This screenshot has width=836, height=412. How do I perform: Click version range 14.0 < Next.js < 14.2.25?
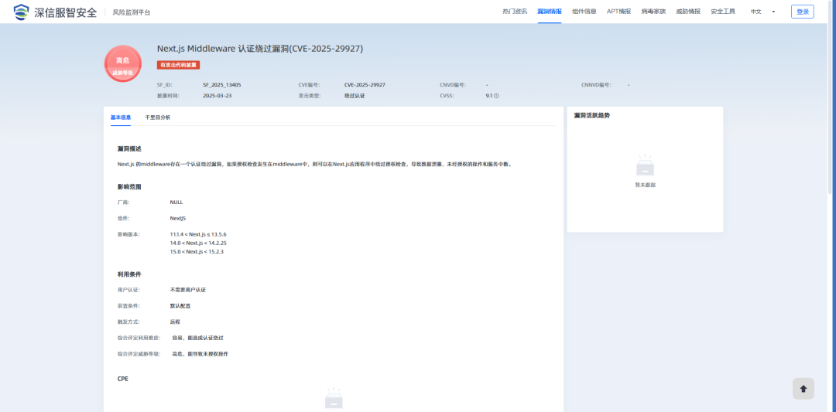tap(198, 243)
